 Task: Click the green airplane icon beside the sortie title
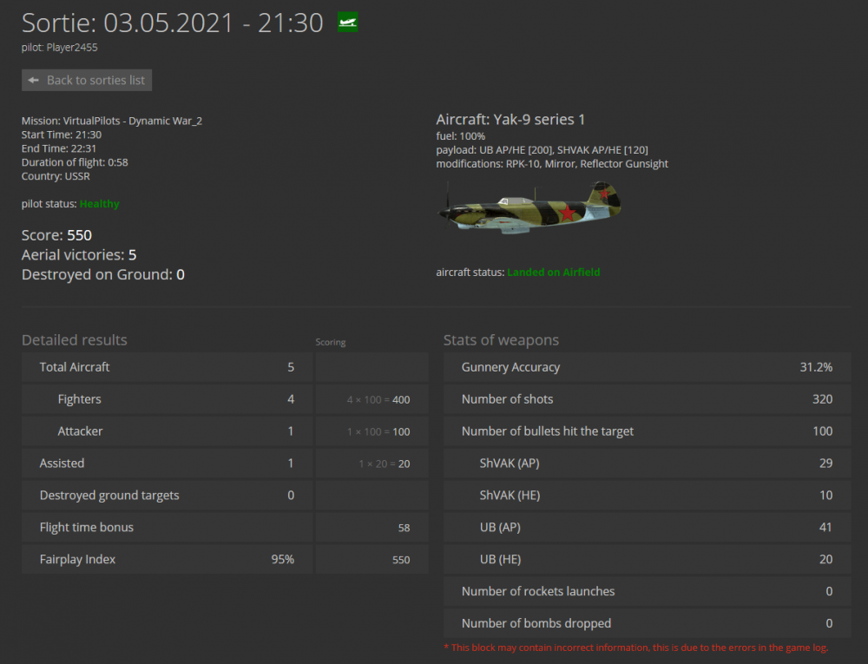[x=346, y=22]
